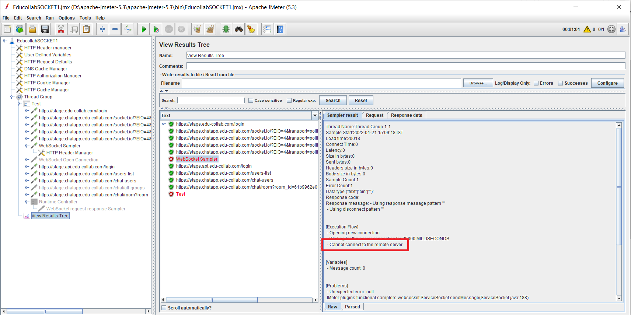This screenshot has height=315, width=631.
Task: Switch to the Response data tab
Action: click(407, 115)
